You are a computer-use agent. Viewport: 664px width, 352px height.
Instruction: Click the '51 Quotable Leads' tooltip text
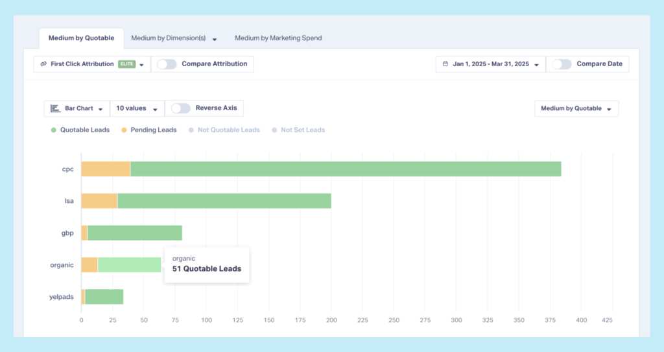tap(207, 269)
